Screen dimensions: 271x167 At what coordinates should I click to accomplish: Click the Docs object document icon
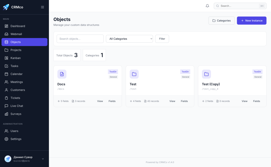[x=62, y=74]
